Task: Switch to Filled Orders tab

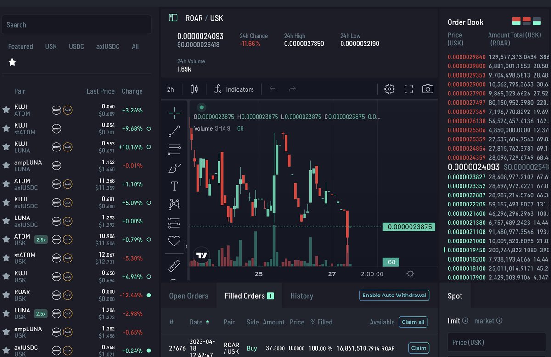Action: point(249,296)
